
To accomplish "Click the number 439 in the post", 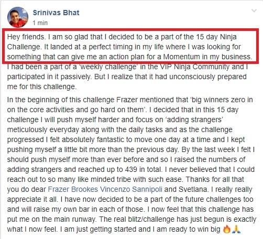I will [131, 169].
